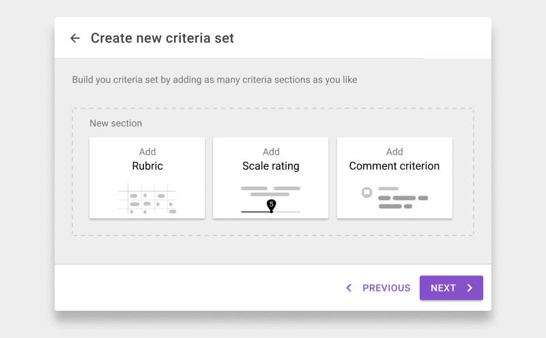Click the back arrow icon

click(x=75, y=38)
